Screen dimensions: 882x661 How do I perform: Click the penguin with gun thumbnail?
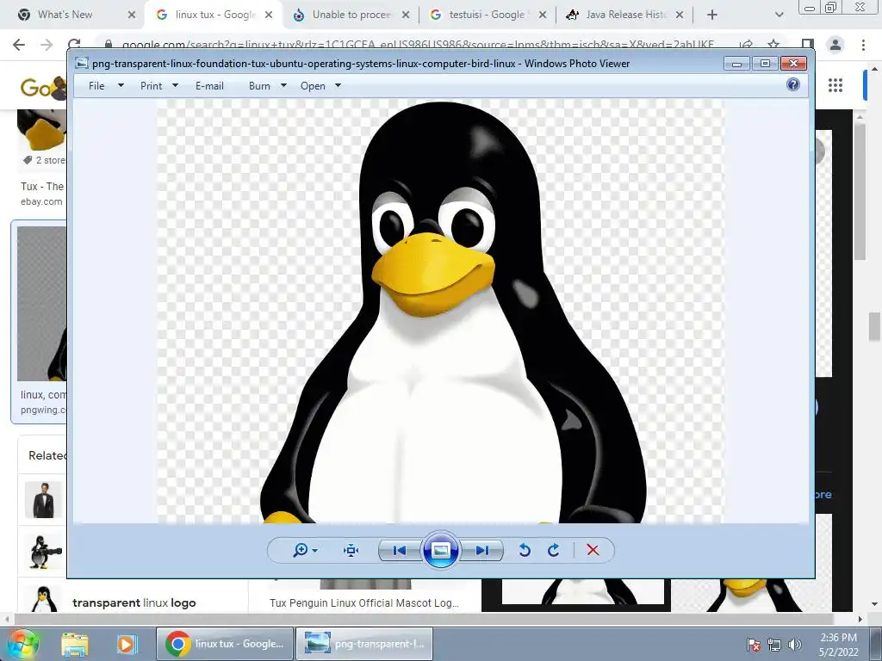[x=43, y=552]
